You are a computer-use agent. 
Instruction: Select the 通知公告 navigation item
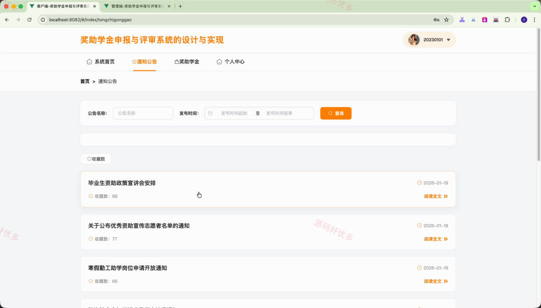[144, 62]
